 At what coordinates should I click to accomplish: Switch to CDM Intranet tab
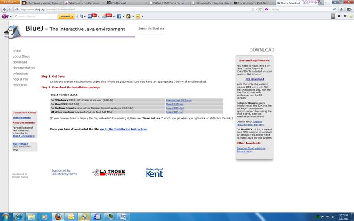click(x=126, y=3)
